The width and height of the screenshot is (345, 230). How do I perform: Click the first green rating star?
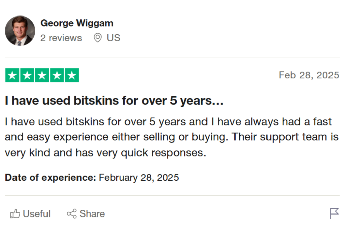pyautogui.click(x=12, y=75)
